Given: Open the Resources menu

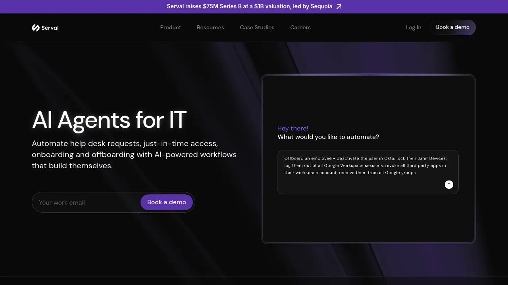Looking at the screenshot, I should (x=210, y=27).
